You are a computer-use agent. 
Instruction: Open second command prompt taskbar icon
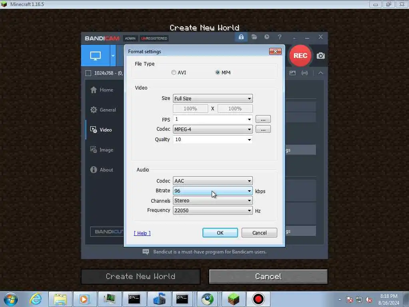[x=182, y=299]
